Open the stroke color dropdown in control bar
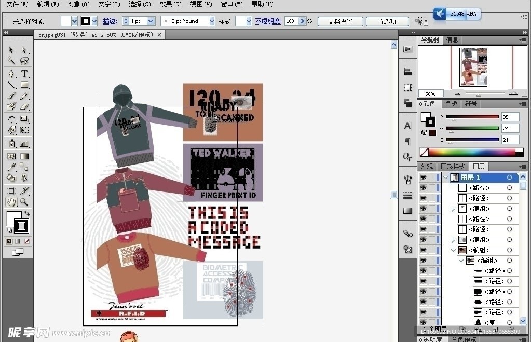 click(94, 21)
